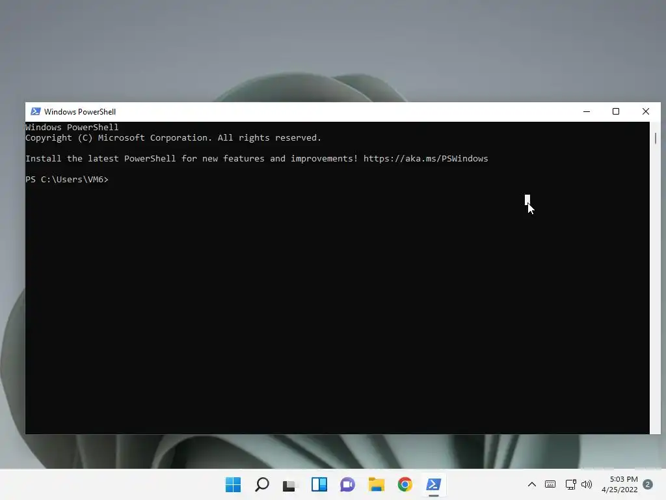666x500 pixels.
Task: Click the 'Copyright (C) Microsoft Corporation' line
Action: point(173,138)
